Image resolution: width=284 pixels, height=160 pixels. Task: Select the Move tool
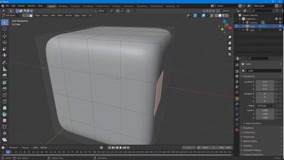point(4,36)
